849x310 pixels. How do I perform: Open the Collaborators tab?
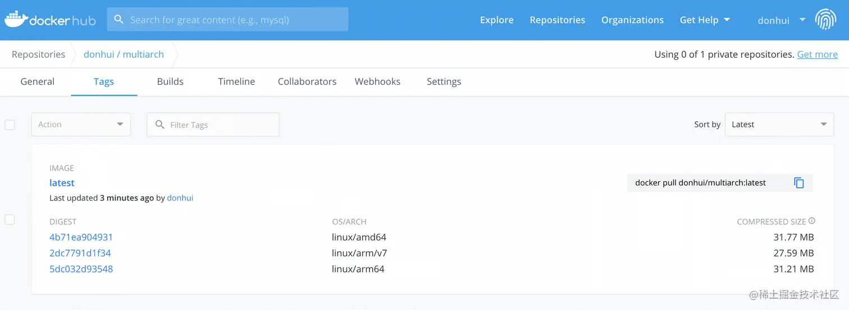coord(307,81)
